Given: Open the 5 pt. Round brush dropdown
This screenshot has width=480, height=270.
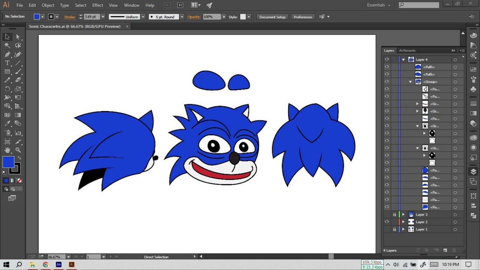Looking at the screenshot, I should click(x=182, y=17).
